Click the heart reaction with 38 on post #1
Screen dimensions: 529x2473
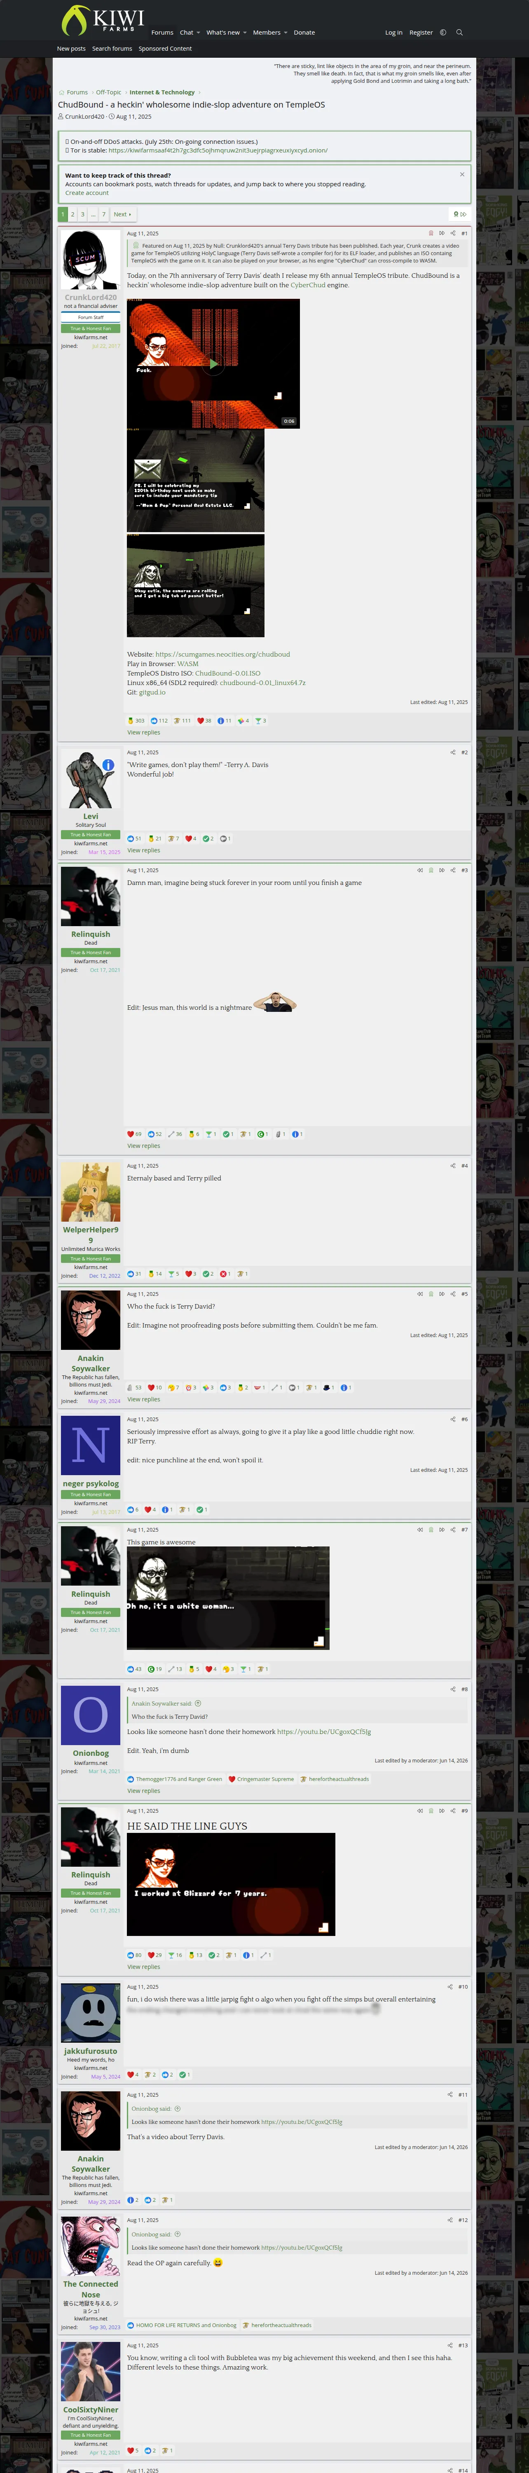pos(204,720)
